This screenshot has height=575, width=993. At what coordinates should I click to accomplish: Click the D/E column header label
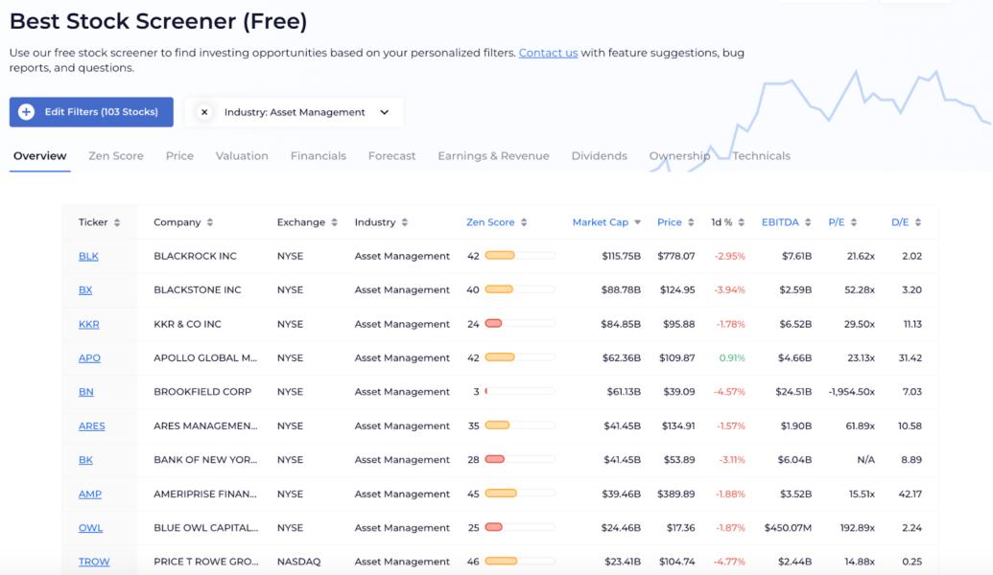pos(900,222)
